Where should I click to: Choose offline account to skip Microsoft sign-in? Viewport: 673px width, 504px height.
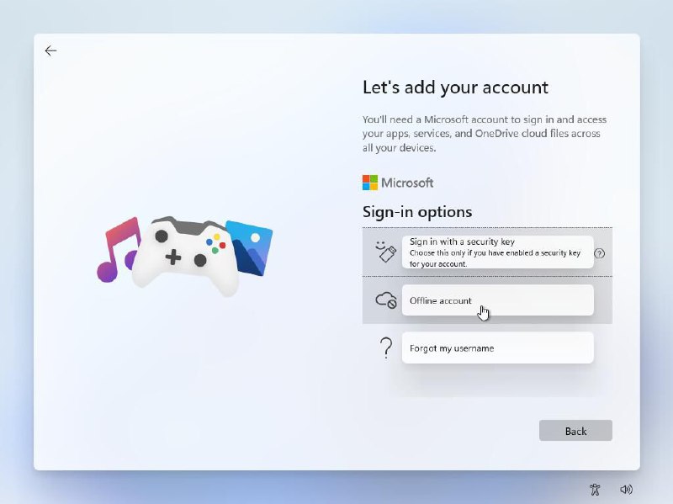[x=497, y=300]
